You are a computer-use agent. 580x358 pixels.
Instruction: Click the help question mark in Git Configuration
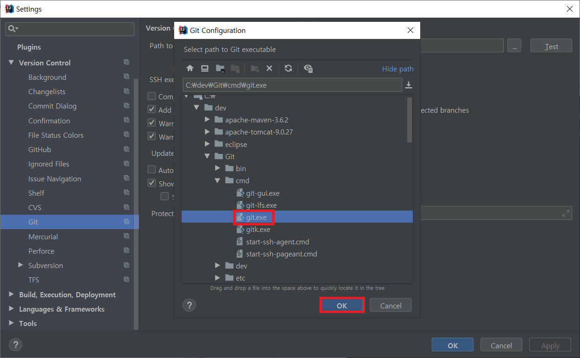click(x=189, y=305)
